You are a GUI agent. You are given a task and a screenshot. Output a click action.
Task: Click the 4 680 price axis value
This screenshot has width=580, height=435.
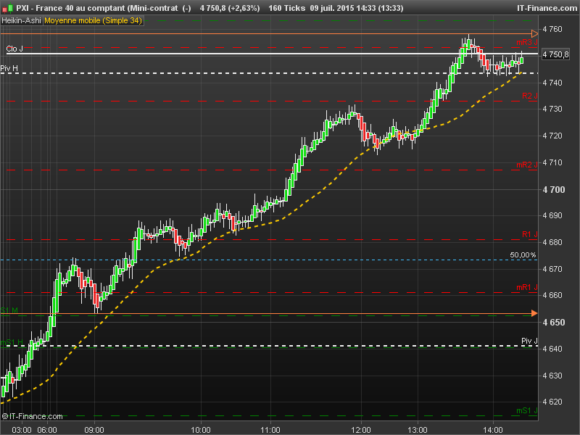pyautogui.click(x=552, y=242)
